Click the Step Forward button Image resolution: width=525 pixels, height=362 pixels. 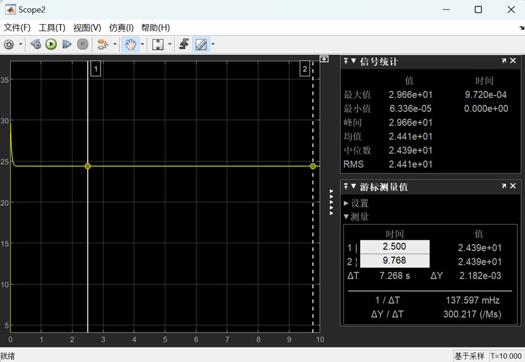pos(67,44)
